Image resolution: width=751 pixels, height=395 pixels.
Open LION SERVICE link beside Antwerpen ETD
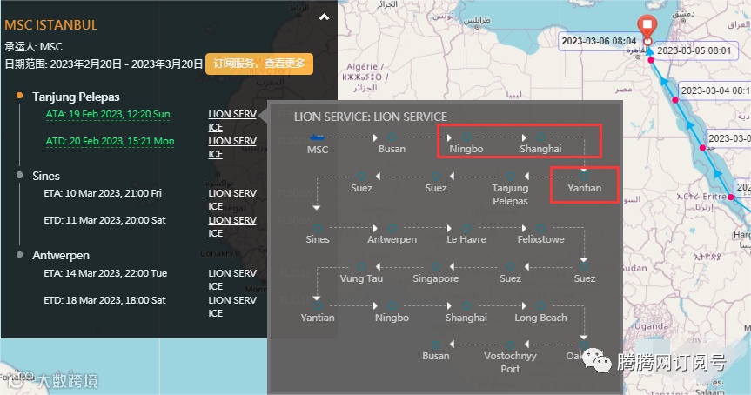pyautogui.click(x=232, y=306)
